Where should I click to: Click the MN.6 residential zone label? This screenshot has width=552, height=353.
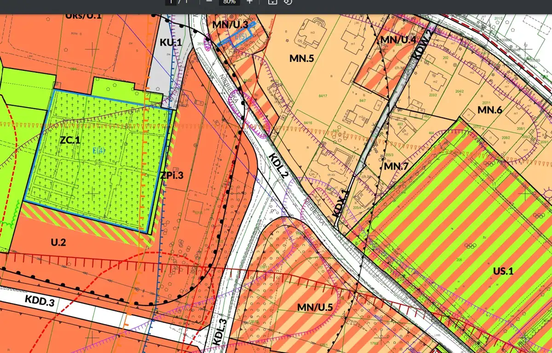pyautogui.click(x=490, y=110)
